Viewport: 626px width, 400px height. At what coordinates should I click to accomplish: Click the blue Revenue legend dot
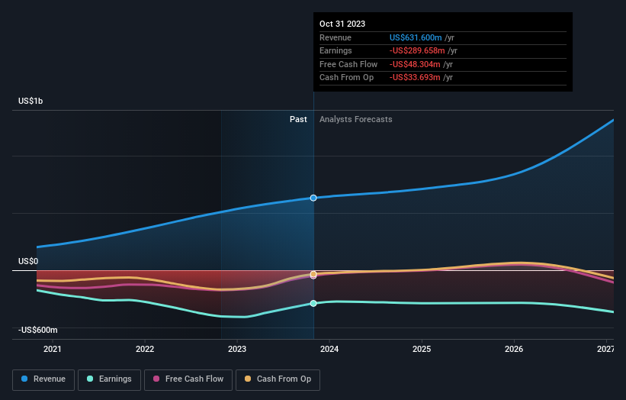[24, 379]
